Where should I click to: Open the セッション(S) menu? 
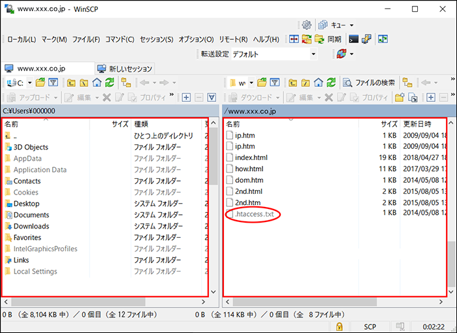click(157, 39)
